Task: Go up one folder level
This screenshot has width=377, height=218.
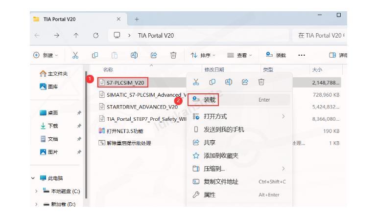Action: tap(76, 36)
